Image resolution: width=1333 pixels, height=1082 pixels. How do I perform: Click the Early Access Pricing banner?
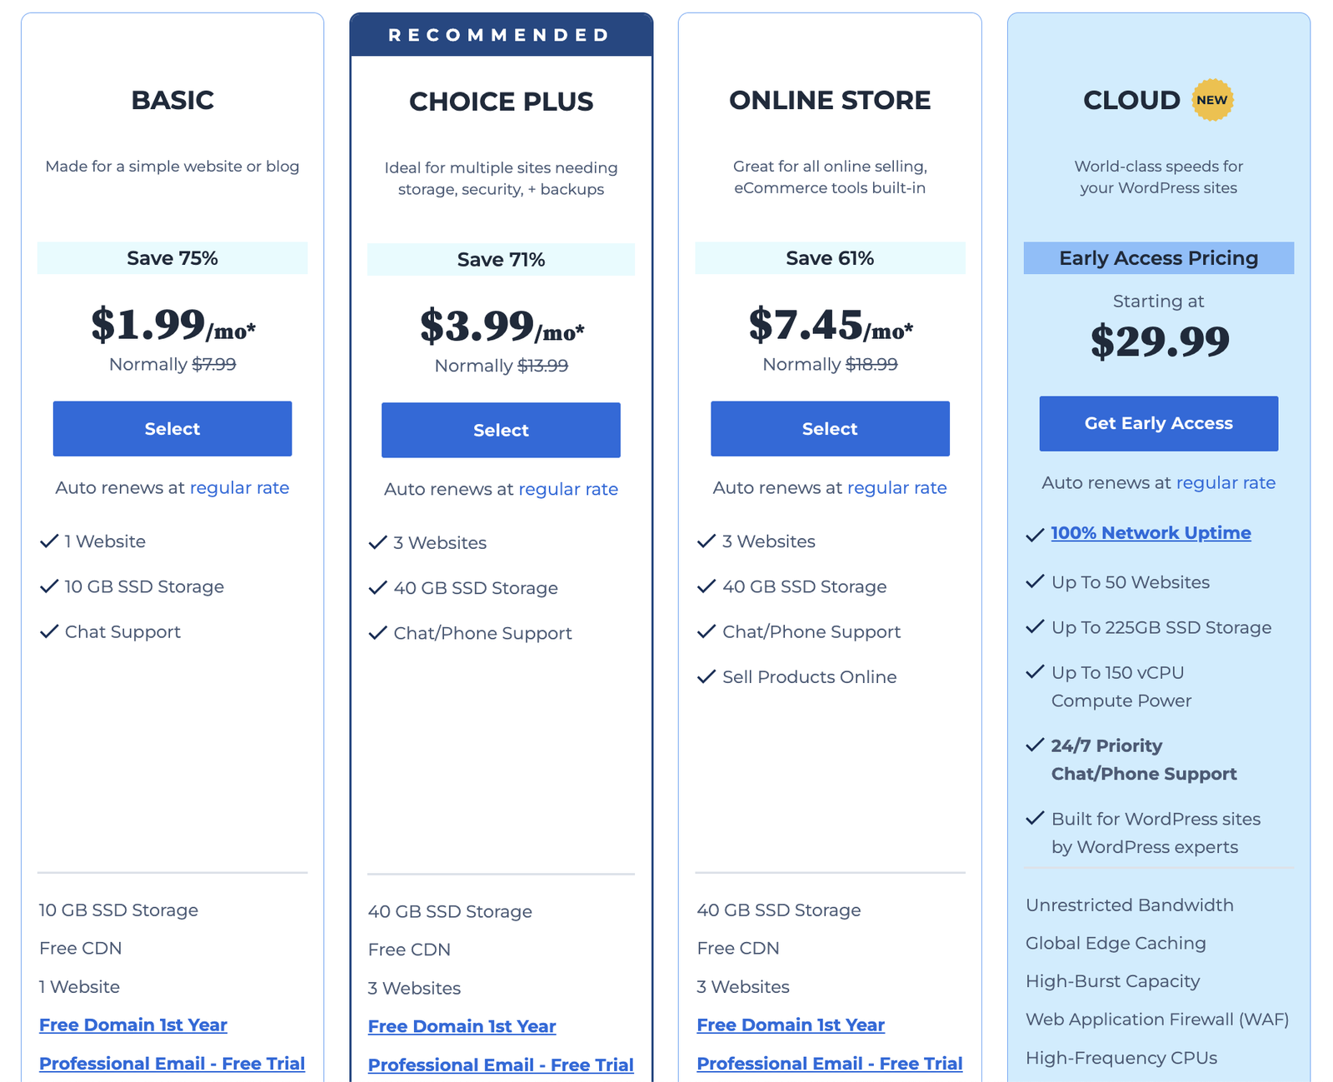tap(1159, 258)
